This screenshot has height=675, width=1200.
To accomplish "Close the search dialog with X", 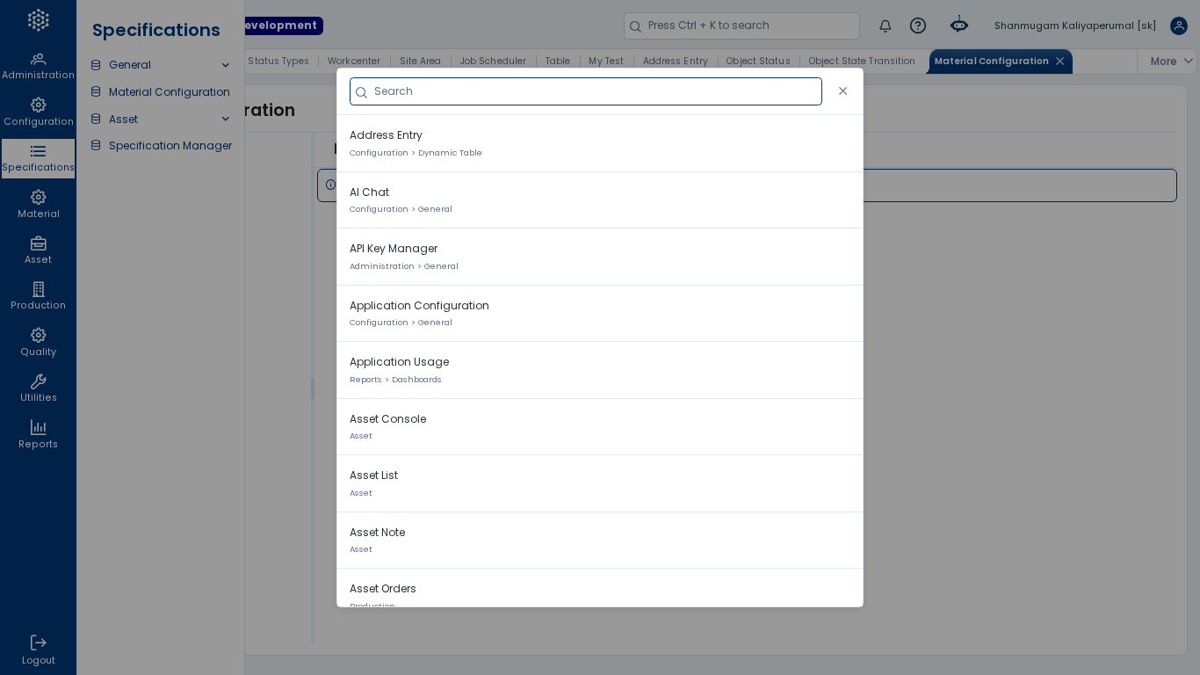I will click(843, 91).
